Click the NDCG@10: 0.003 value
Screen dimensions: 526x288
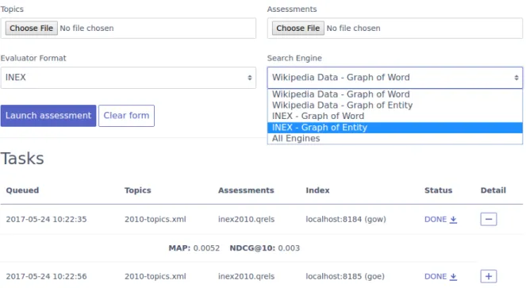pyautogui.click(x=265, y=248)
